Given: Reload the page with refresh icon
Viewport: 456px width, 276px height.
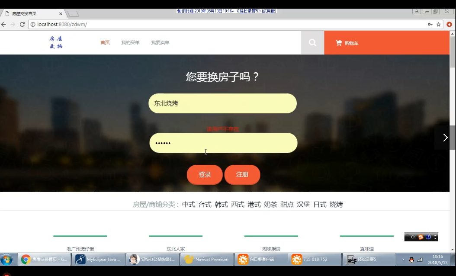Looking at the screenshot, I should (22, 24).
